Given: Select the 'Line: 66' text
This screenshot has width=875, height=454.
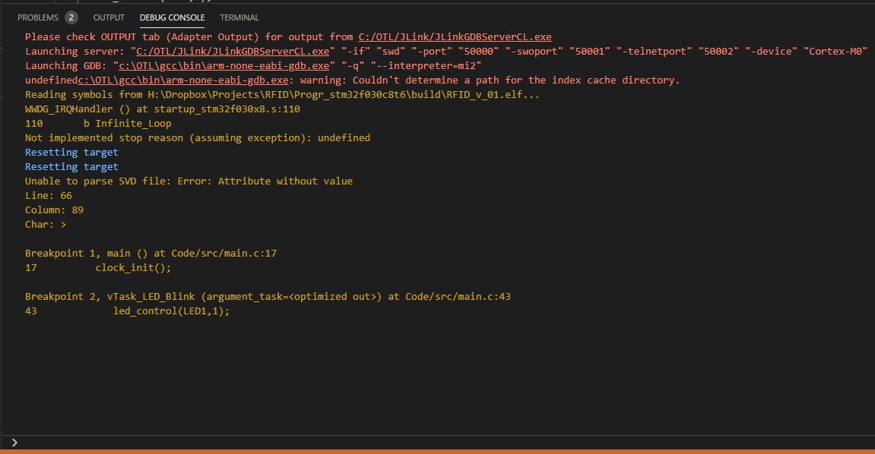Looking at the screenshot, I should pyautogui.click(x=49, y=196).
